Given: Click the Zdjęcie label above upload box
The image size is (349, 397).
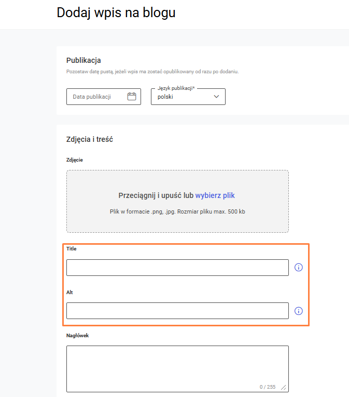Looking at the screenshot, I should point(75,160).
